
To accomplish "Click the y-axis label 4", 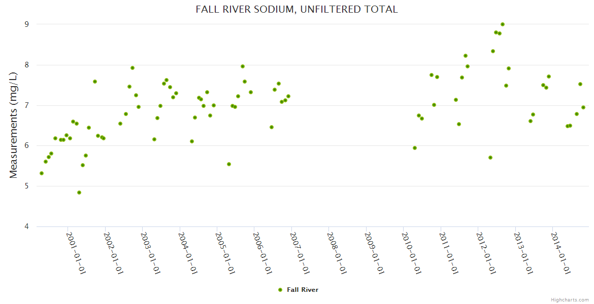I will (26, 226).
